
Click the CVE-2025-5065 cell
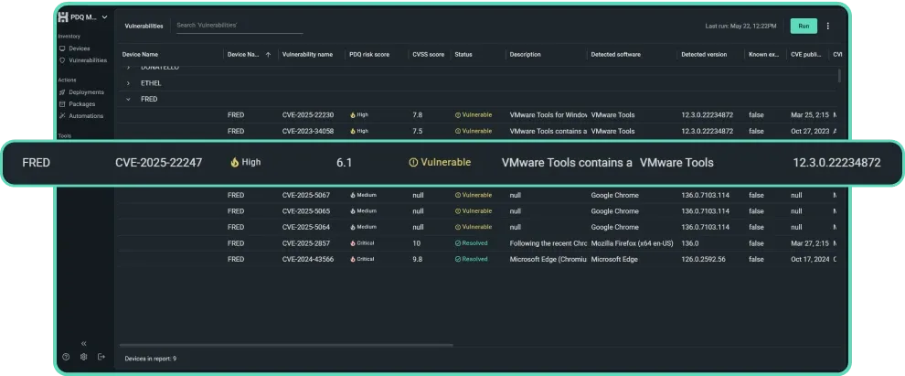click(306, 211)
